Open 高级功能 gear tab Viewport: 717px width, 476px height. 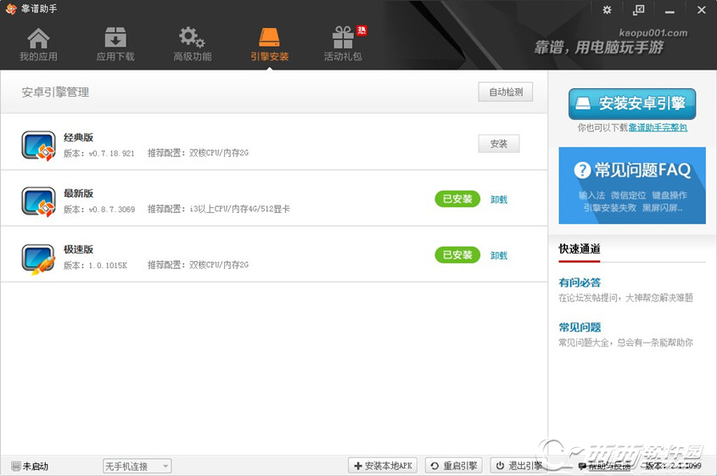point(192,44)
